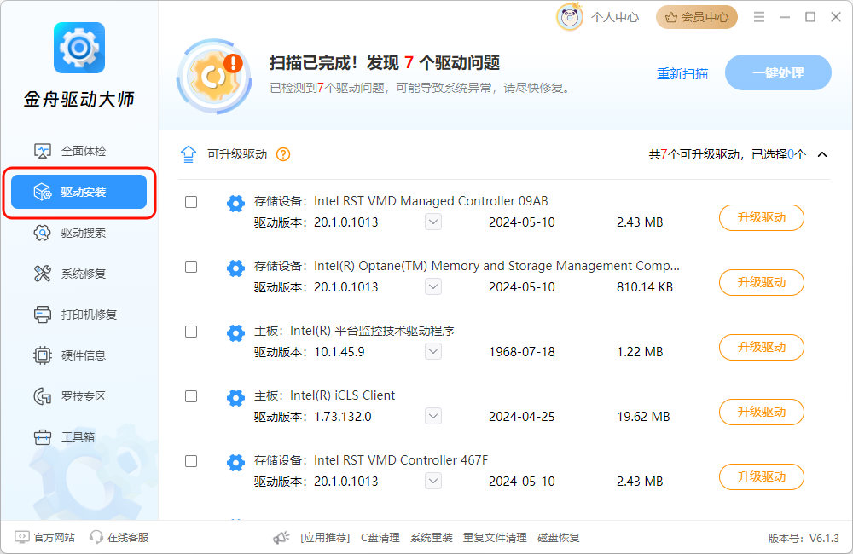This screenshot has width=853, height=554.
Task: Click the 一键处理 button
Action: click(778, 72)
